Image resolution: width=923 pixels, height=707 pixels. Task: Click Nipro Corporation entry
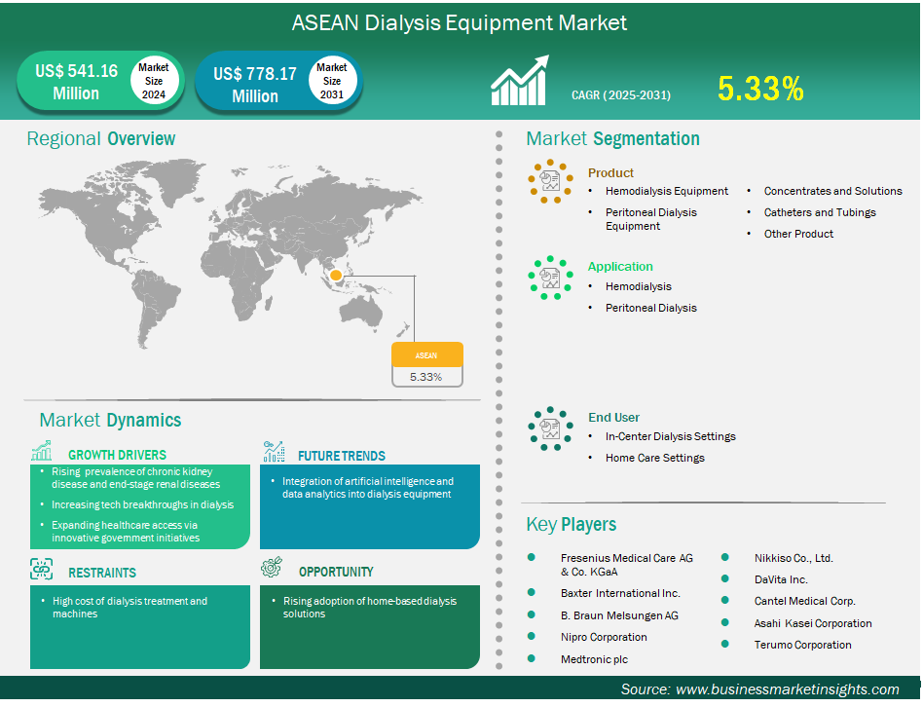tap(604, 638)
